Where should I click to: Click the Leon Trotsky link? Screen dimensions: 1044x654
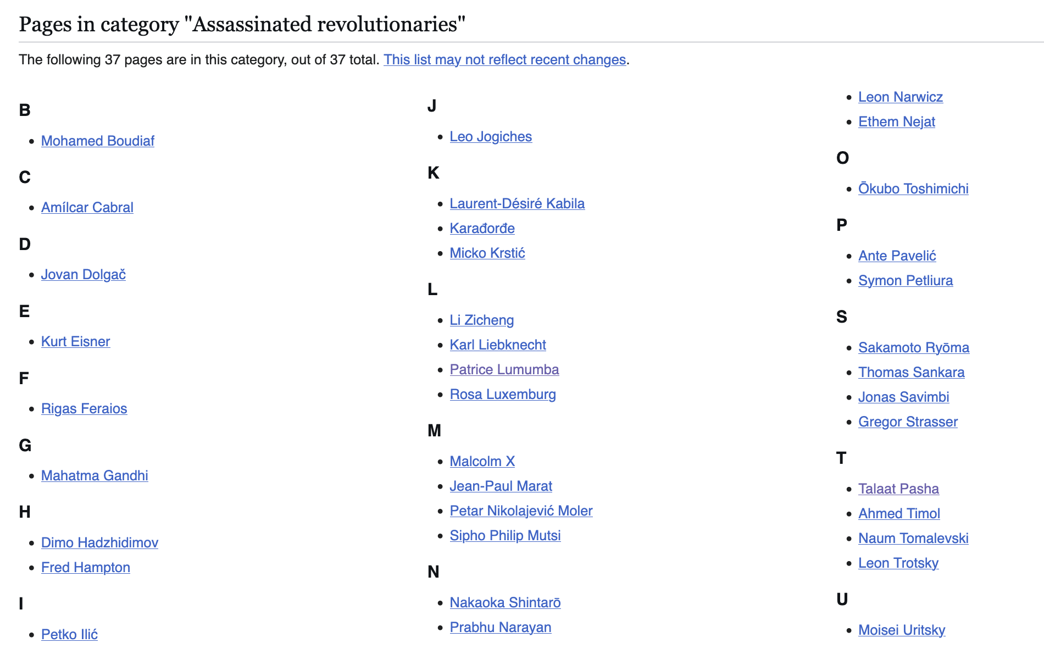[x=898, y=563]
